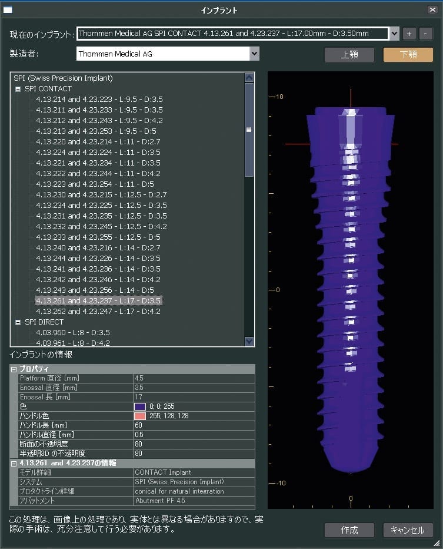
Task: Select the 下顎 lower jaw button
Action: pos(408,55)
